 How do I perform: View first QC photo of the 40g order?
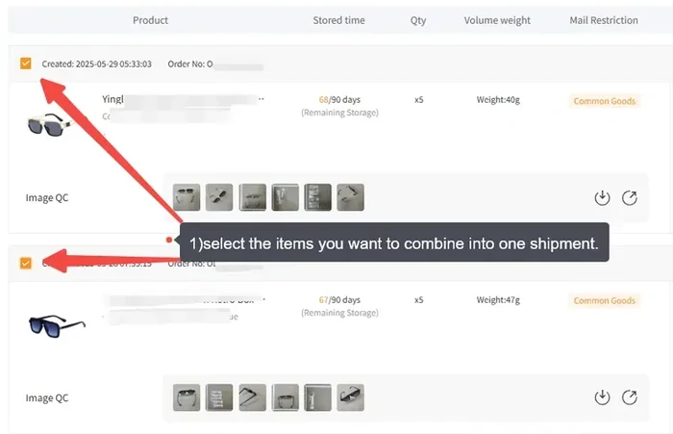click(187, 197)
